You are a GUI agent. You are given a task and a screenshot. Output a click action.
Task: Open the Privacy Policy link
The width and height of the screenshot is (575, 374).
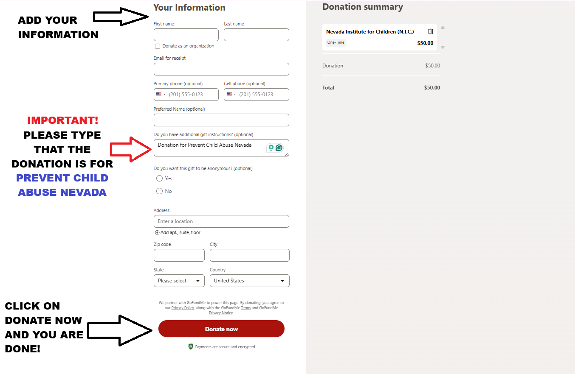coord(183,308)
